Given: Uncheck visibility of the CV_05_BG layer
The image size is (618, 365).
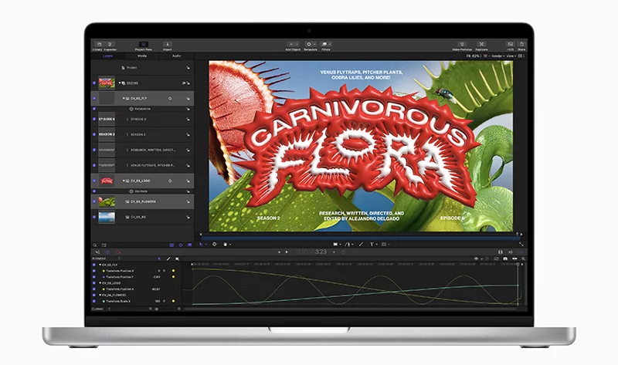Looking at the screenshot, I should (94, 217).
